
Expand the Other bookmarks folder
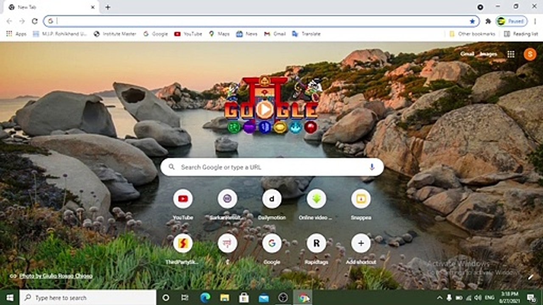pyautogui.click(x=472, y=34)
